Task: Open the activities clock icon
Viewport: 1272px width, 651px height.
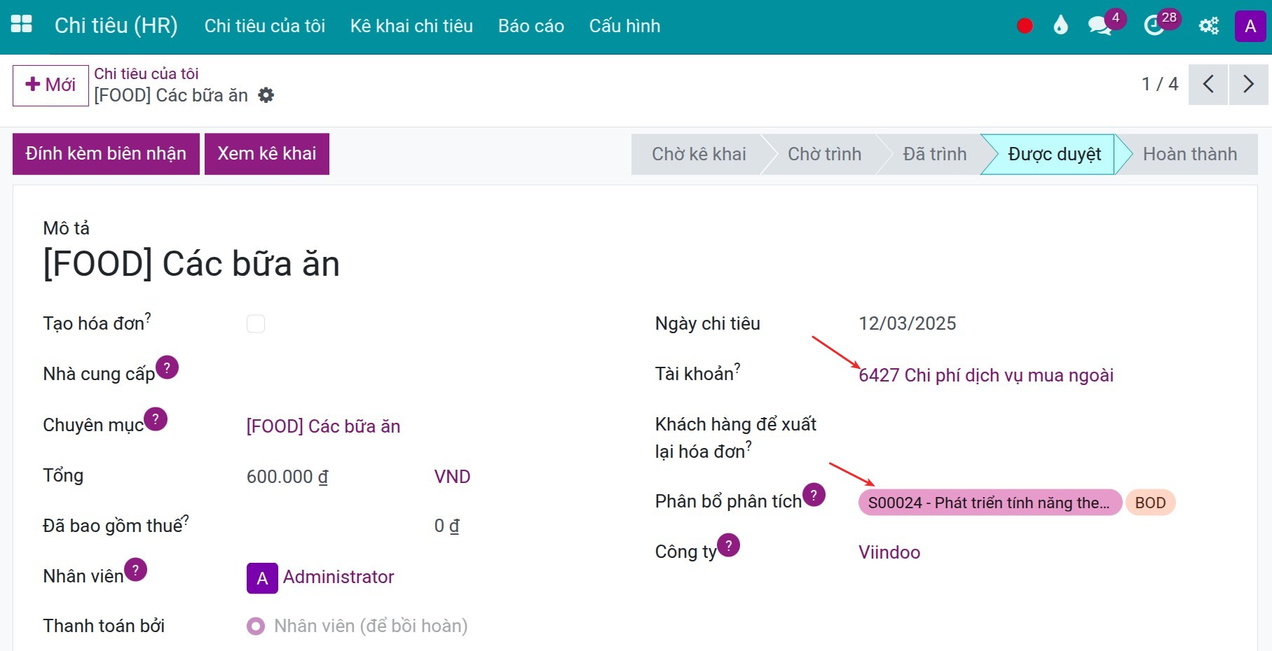Action: click(x=1154, y=27)
